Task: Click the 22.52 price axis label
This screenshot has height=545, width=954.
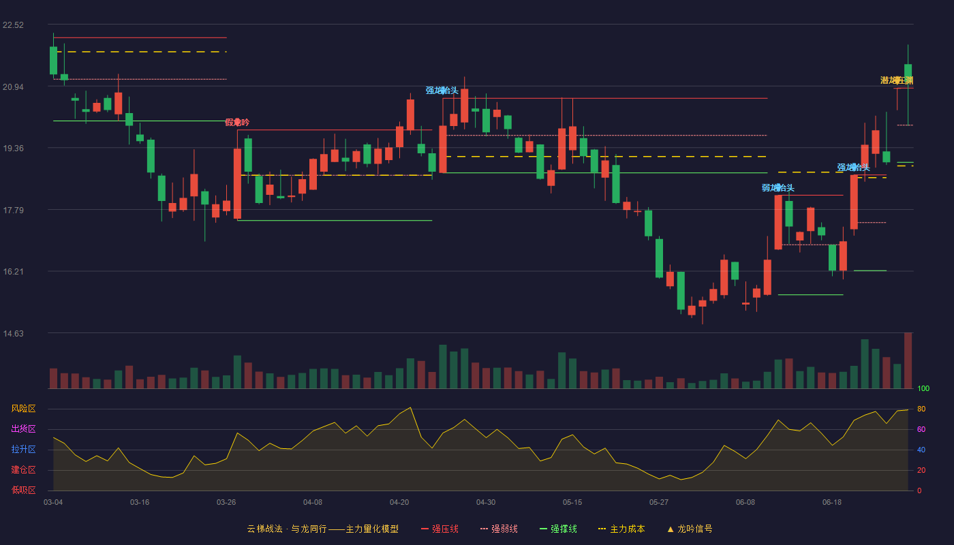Action: [x=13, y=25]
